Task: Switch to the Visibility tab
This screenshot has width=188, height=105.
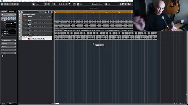Action: pyautogui.click(x=11, y=12)
